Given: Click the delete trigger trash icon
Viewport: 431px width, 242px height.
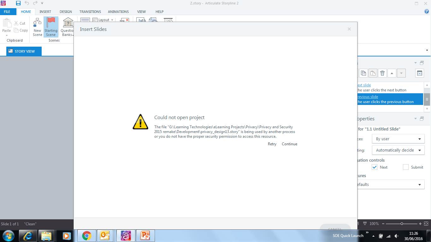Looking at the screenshot, I should (x=382, y=73).
